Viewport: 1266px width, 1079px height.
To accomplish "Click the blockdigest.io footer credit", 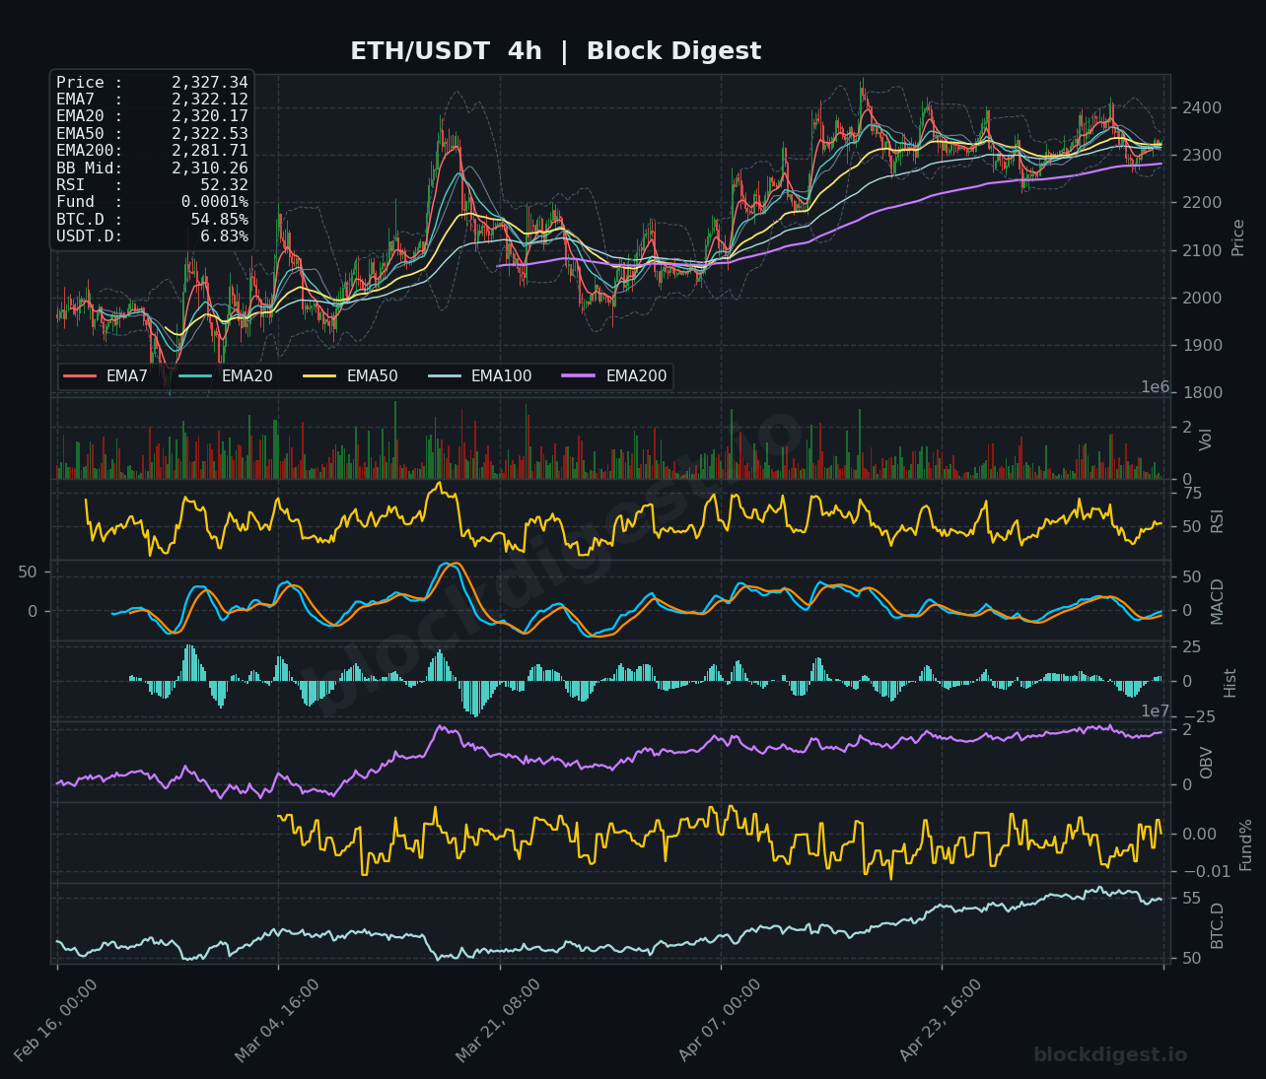I will pyautogui.click(x=1110, y=1055).
